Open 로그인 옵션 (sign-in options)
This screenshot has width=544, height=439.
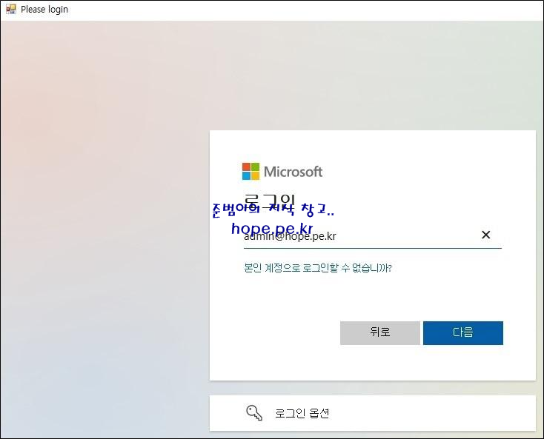coord(373,413)
